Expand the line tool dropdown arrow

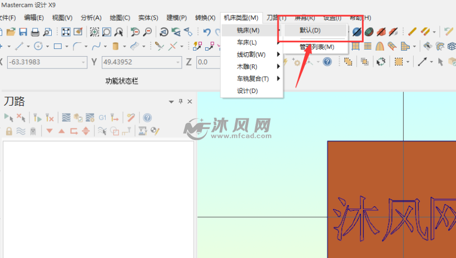[28, 46]
